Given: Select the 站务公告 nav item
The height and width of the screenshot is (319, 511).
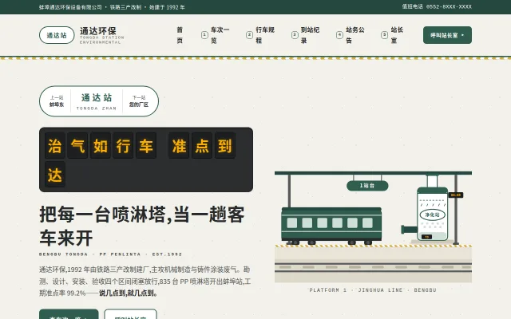Looking at the screenshot, I should pyautogui.click(x=351, y=35).
